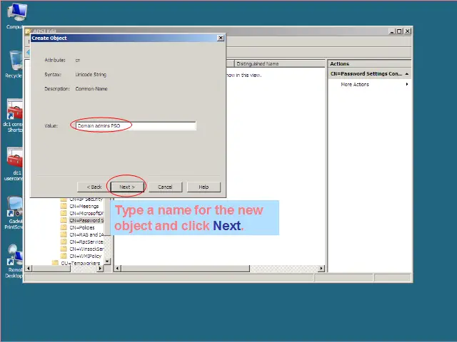The image size is (457, 342).
Task: Click the Distinguished Name column header
Action: pyautogui.click(x=257, y=64)
